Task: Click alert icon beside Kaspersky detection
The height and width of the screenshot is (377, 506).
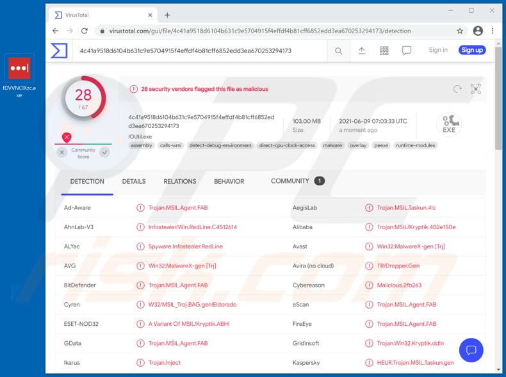Action: [x=369, y=362]
